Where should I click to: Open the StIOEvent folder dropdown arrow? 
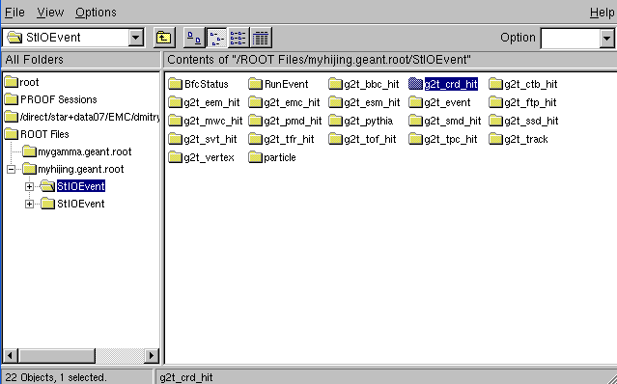136,38
